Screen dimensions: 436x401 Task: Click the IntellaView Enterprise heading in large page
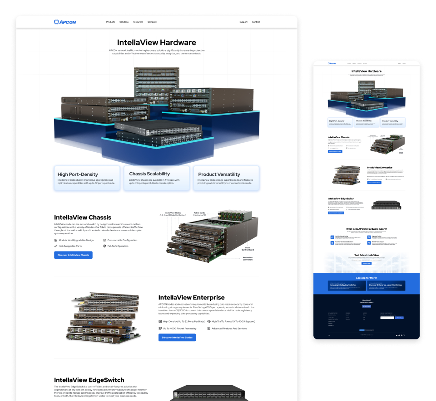[x=192, y=298]
